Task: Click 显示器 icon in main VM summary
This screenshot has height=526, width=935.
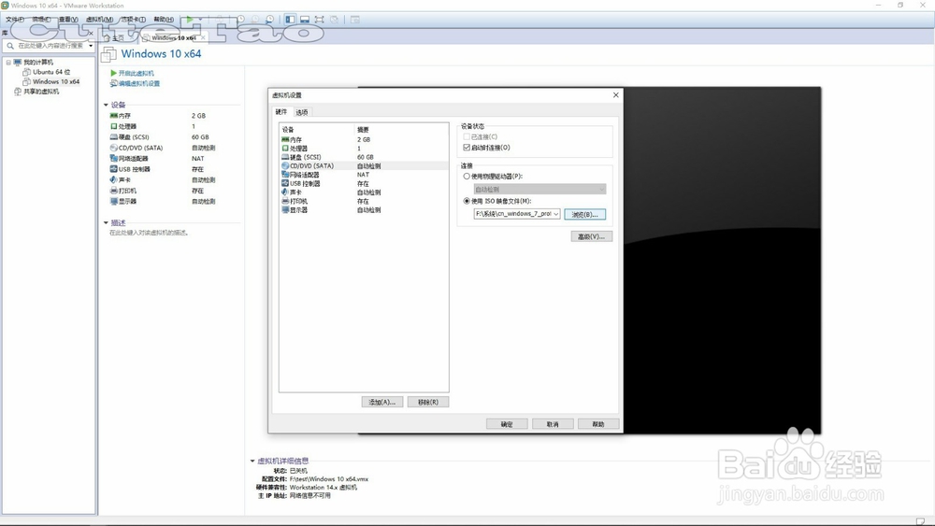Action: click(x=113, y=202)
